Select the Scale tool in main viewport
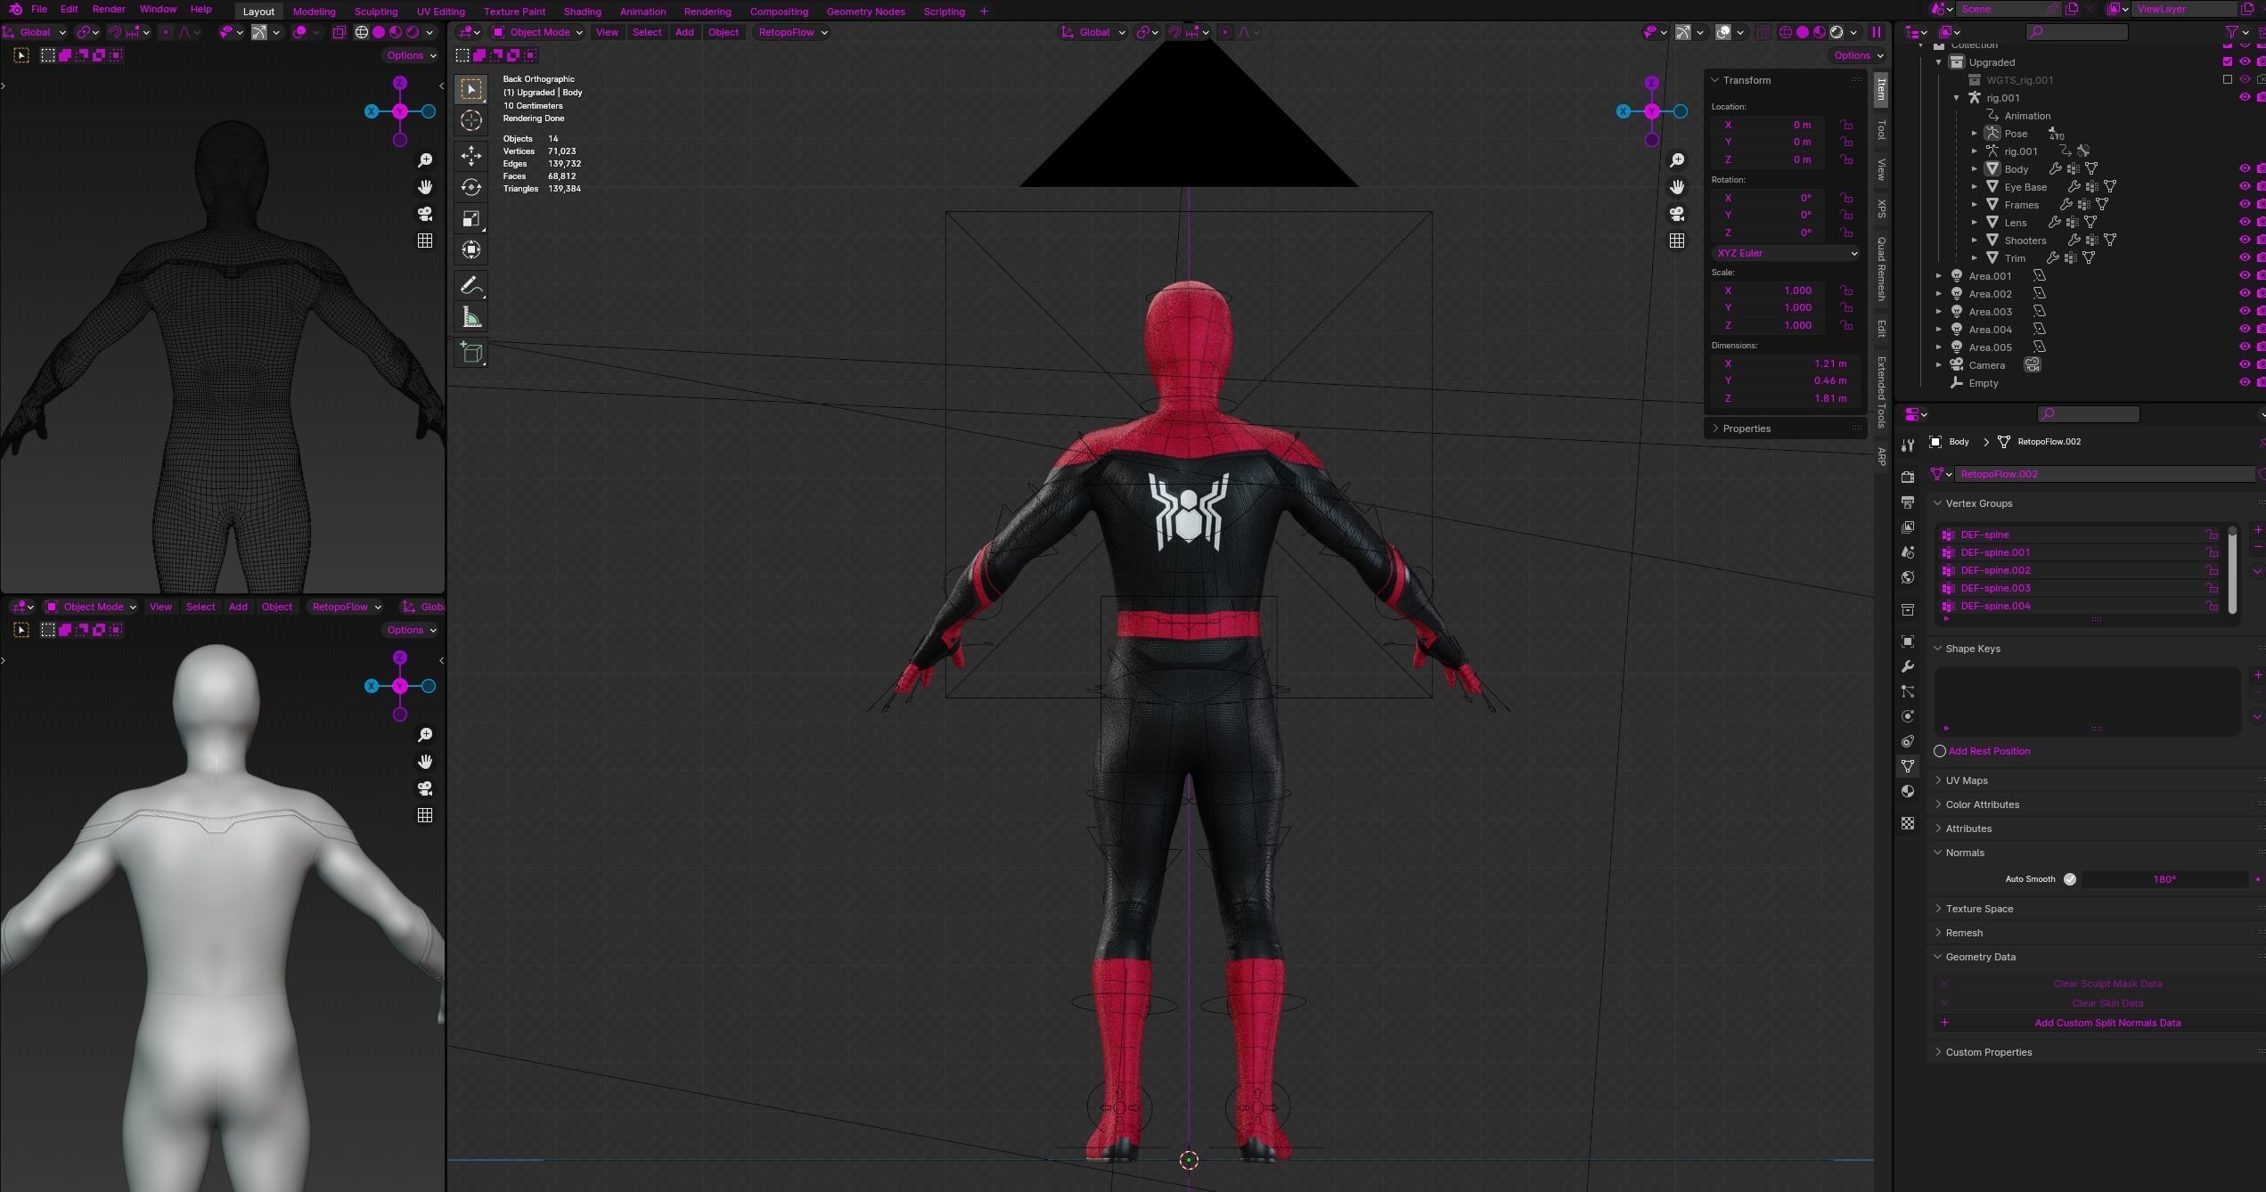 point(471,218)
